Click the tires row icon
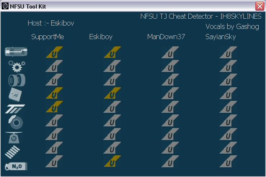 [17, 80]
